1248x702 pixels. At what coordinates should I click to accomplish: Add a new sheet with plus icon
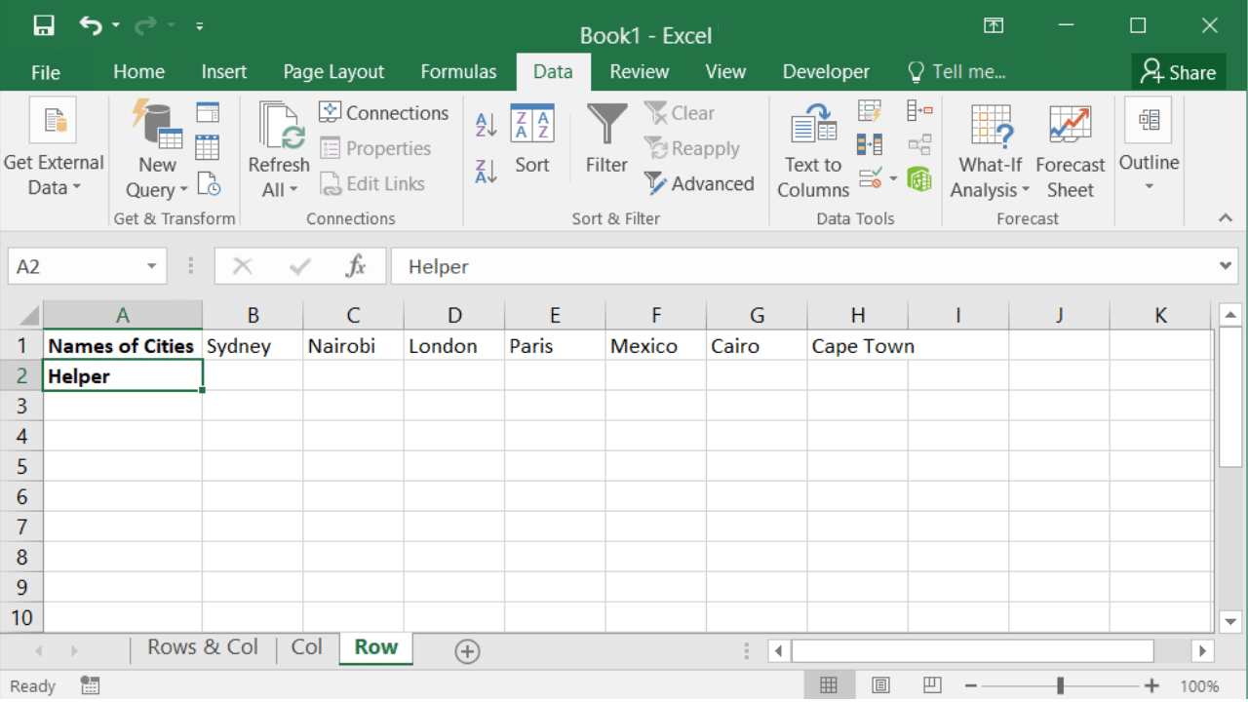click(467, 651)
